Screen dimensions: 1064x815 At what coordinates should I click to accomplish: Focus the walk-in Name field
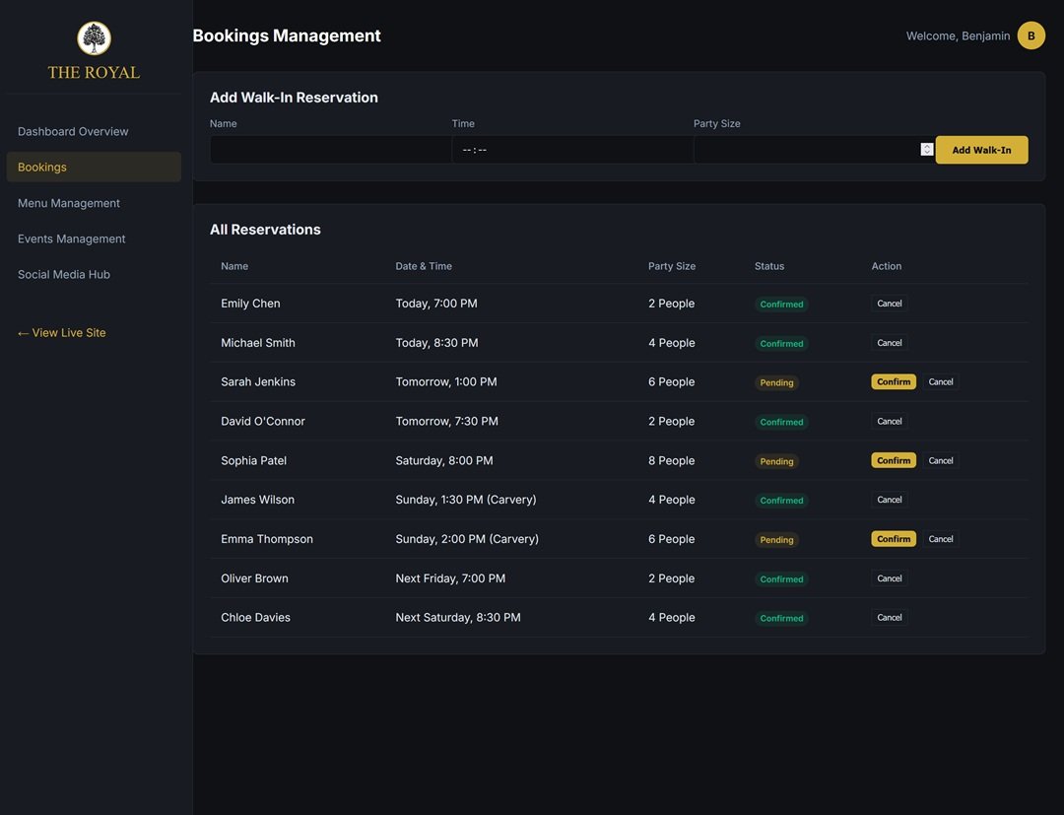pos(330,149)
